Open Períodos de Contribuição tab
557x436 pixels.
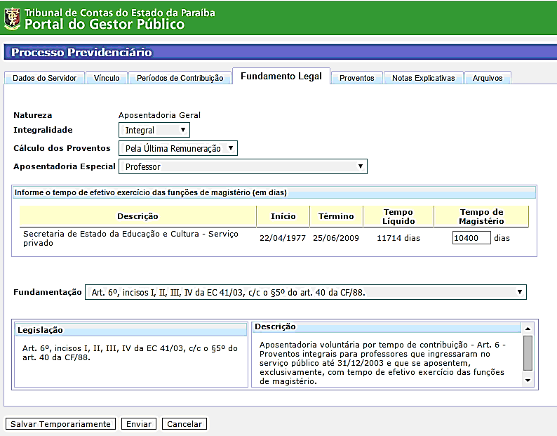coord(180,78)
